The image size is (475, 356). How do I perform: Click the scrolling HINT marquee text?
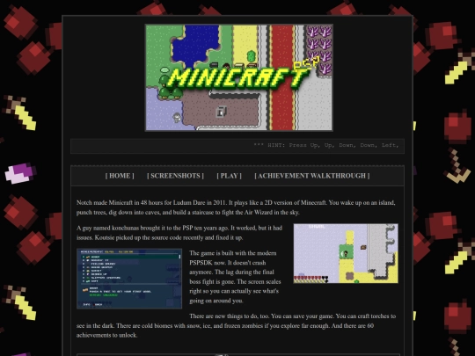(326, 145)
